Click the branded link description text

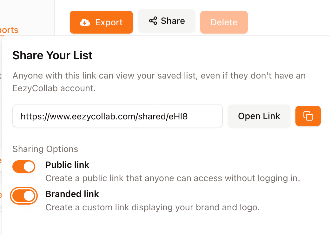coord(153,207)
